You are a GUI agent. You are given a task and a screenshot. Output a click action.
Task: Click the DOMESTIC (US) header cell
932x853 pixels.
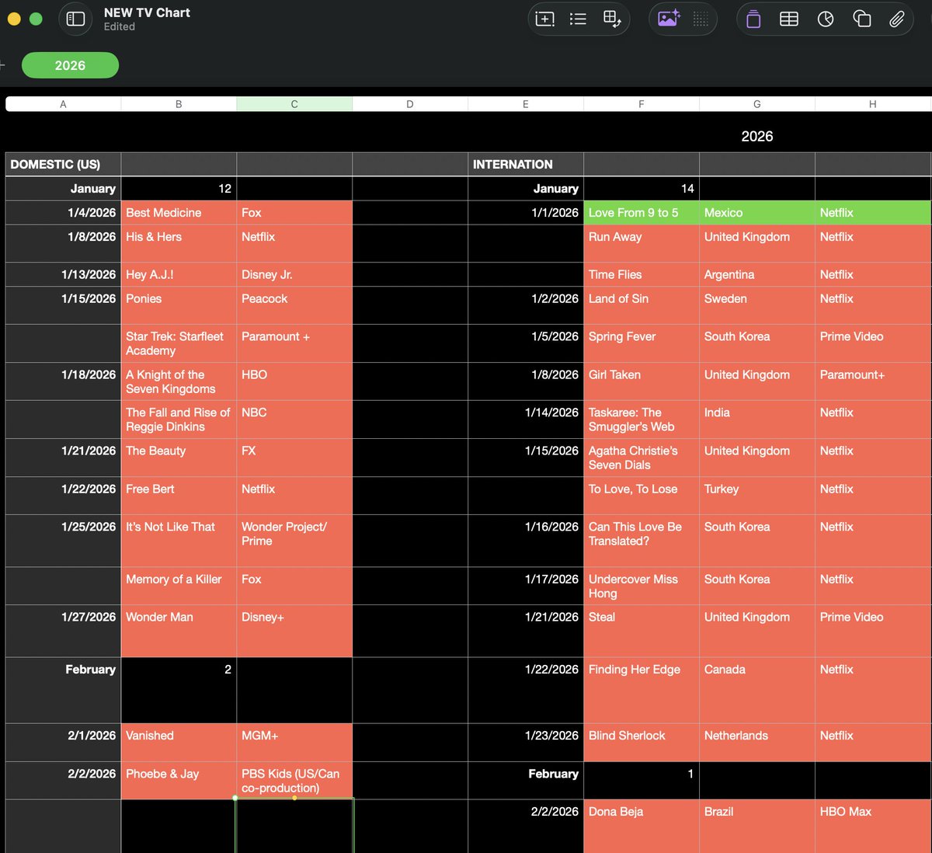(63, 164)
